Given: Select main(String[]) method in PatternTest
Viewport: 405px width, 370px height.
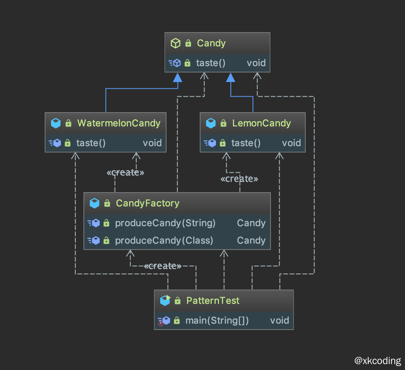Looking at the screenshot, I should [217, 320].
